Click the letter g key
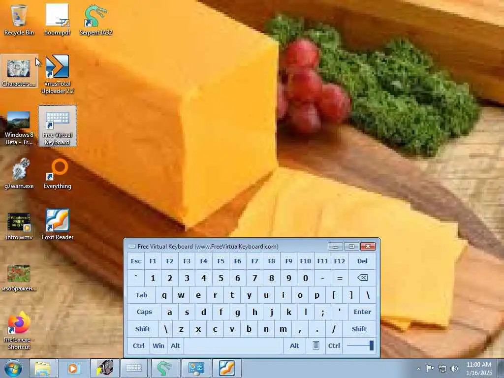 (238, 312)
